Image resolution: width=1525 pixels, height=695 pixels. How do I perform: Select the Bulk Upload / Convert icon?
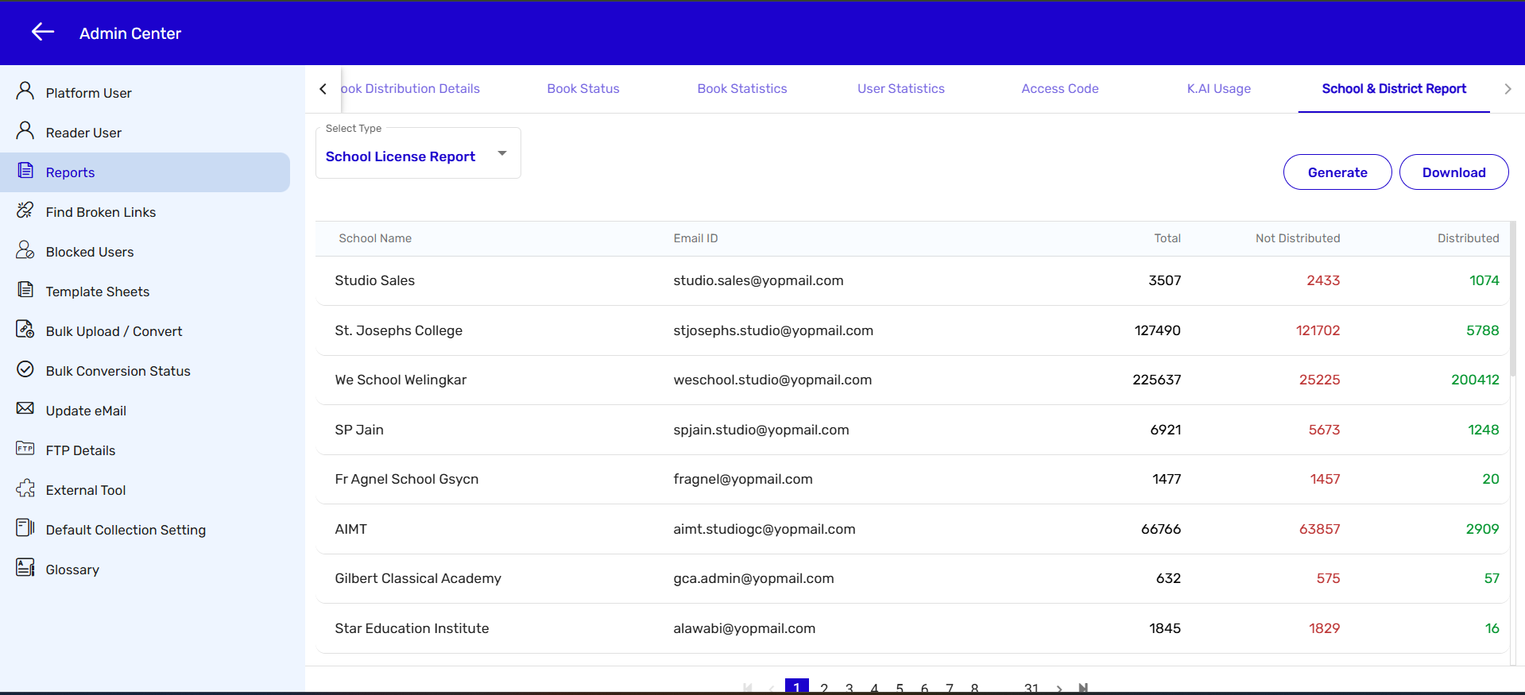click(25, 330)
